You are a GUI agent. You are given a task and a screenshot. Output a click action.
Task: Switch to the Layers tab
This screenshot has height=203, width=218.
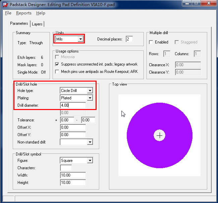click(37, 24)
